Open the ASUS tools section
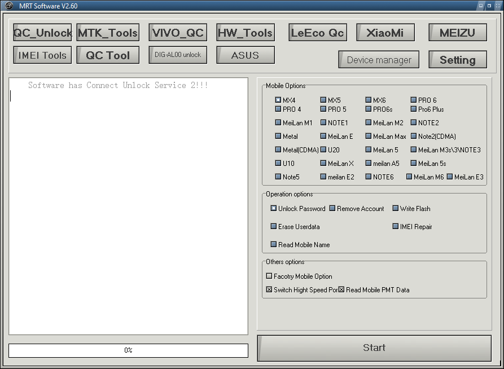 pyautogui.click(x=245, y=55)
